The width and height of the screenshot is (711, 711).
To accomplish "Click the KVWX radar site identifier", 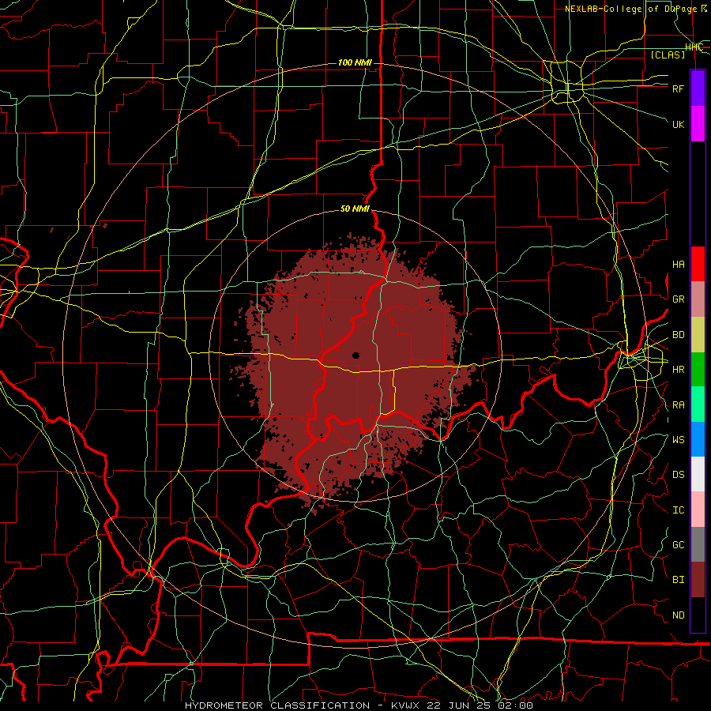I will tap(406, 705).
